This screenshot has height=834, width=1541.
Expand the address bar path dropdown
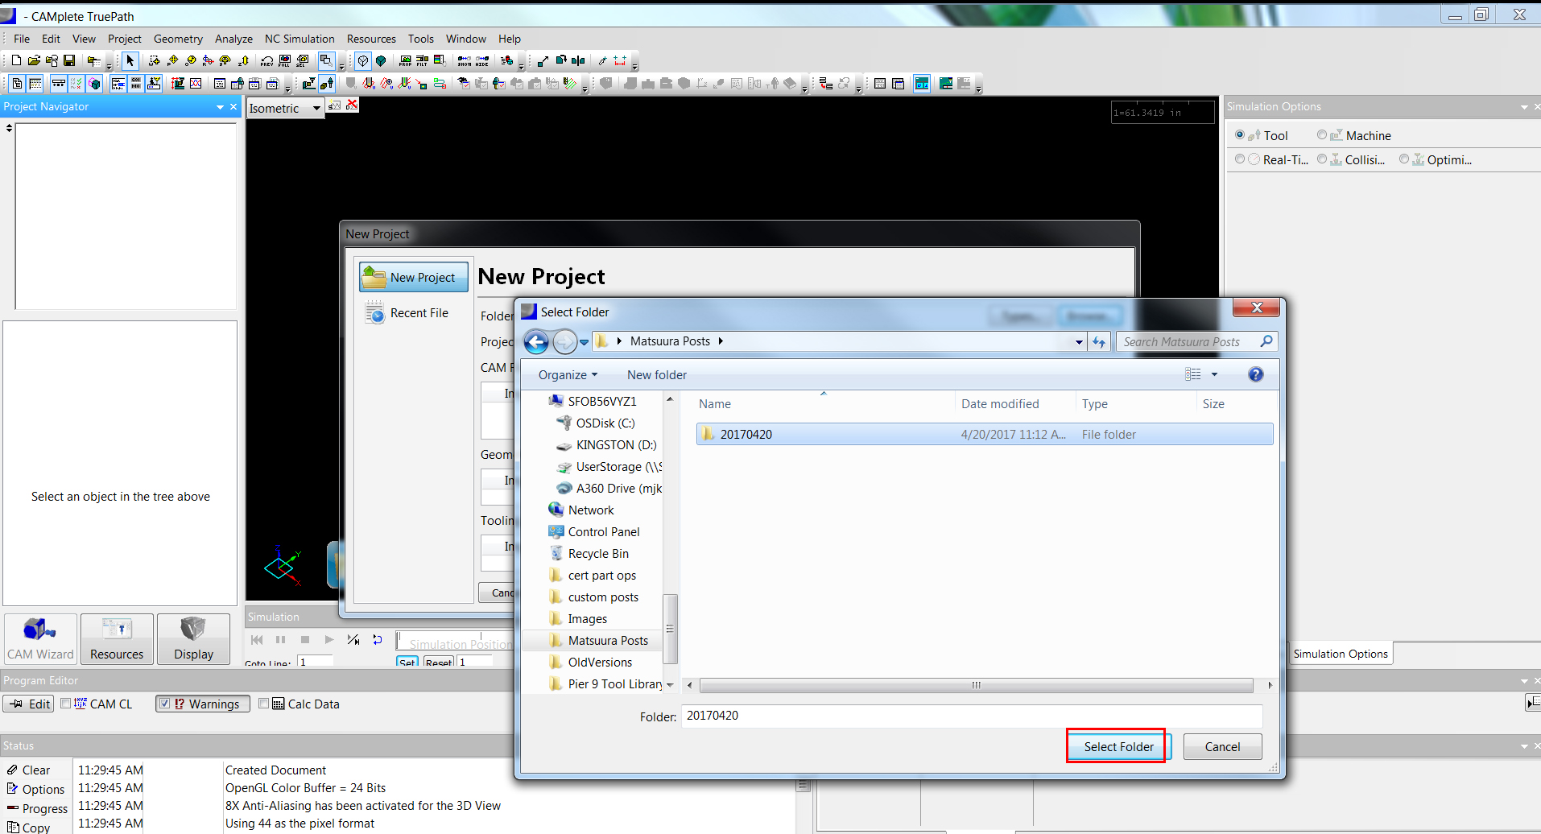tap(1079, 342)
